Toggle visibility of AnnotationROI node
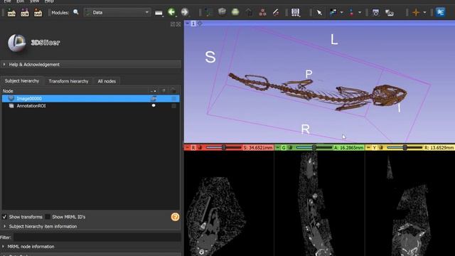The width and height of the screenshot is (455, 256). (154, 106)
